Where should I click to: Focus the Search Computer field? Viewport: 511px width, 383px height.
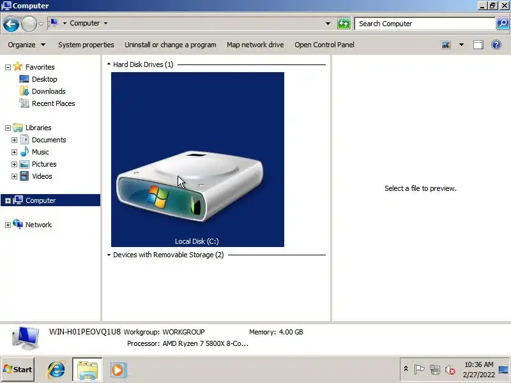425,24
